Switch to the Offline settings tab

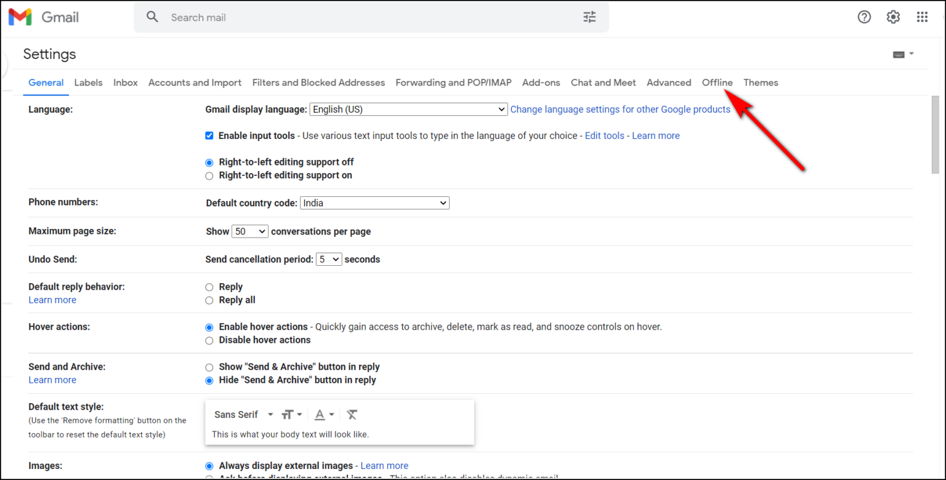(717, 82)
